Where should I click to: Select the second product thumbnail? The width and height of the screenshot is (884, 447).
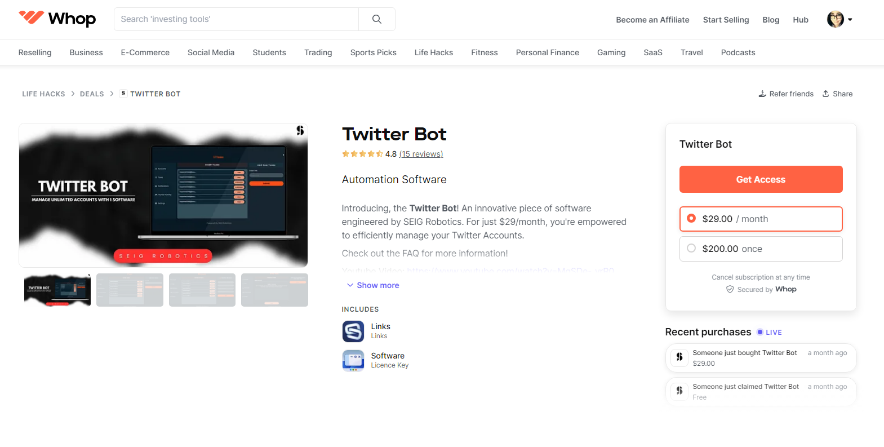point(130,290)
